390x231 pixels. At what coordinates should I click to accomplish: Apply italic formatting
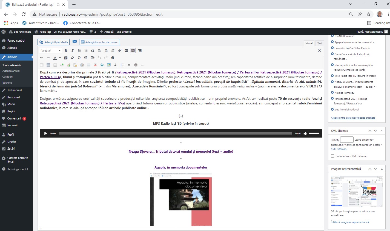72,51
